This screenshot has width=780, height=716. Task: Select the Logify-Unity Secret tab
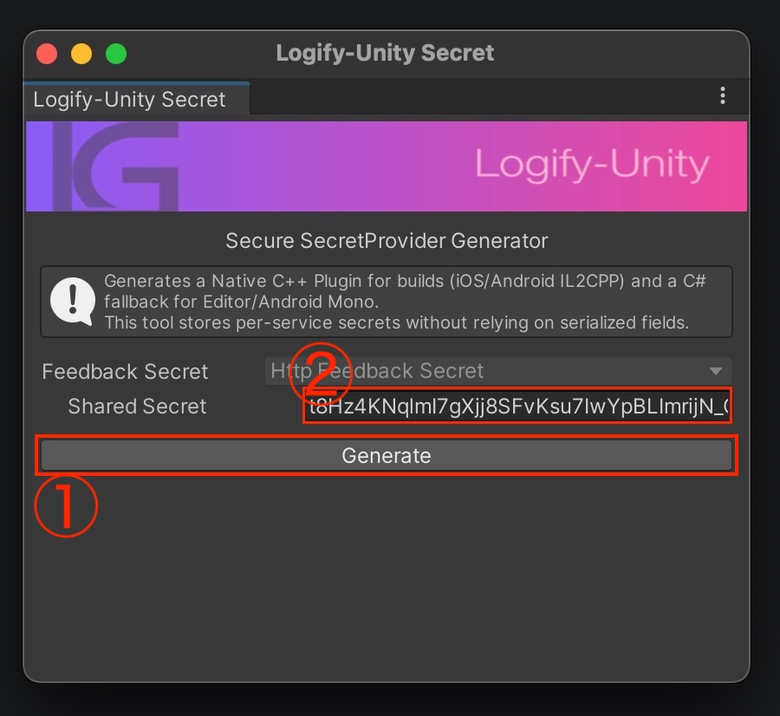[x=130, y=100]
